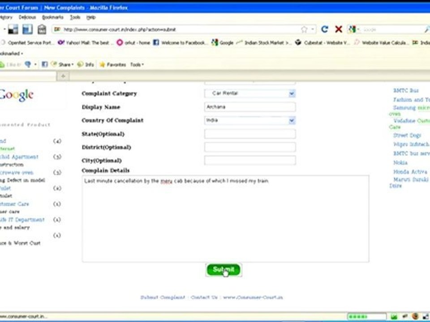This screenshot has height=322, width=430.
Task: Click the green status bar progress indicator
Action: coord(367,317)
